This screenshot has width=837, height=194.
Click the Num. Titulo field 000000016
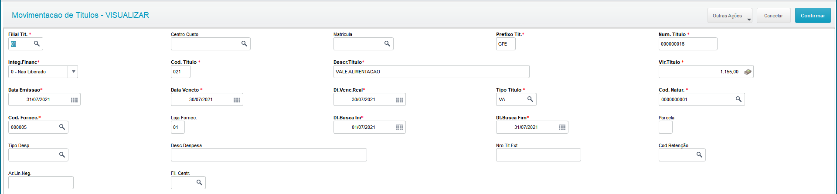[x=688, y=44]
